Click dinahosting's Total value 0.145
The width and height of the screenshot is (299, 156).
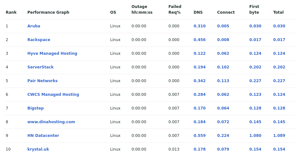click(279, 122)
